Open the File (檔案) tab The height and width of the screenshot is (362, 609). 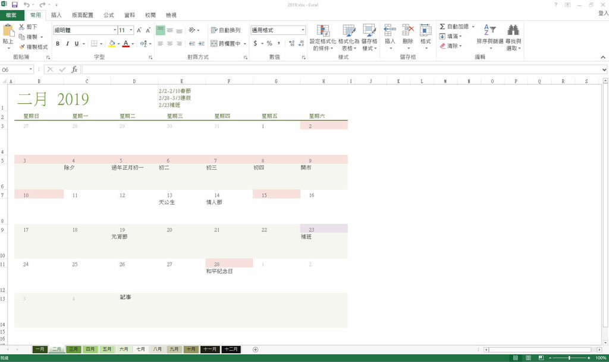11,15
